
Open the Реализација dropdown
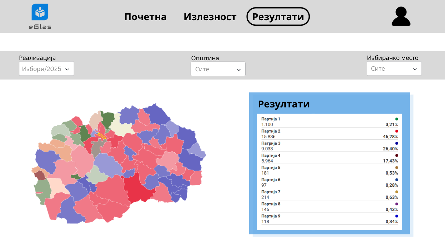[46, 69]
